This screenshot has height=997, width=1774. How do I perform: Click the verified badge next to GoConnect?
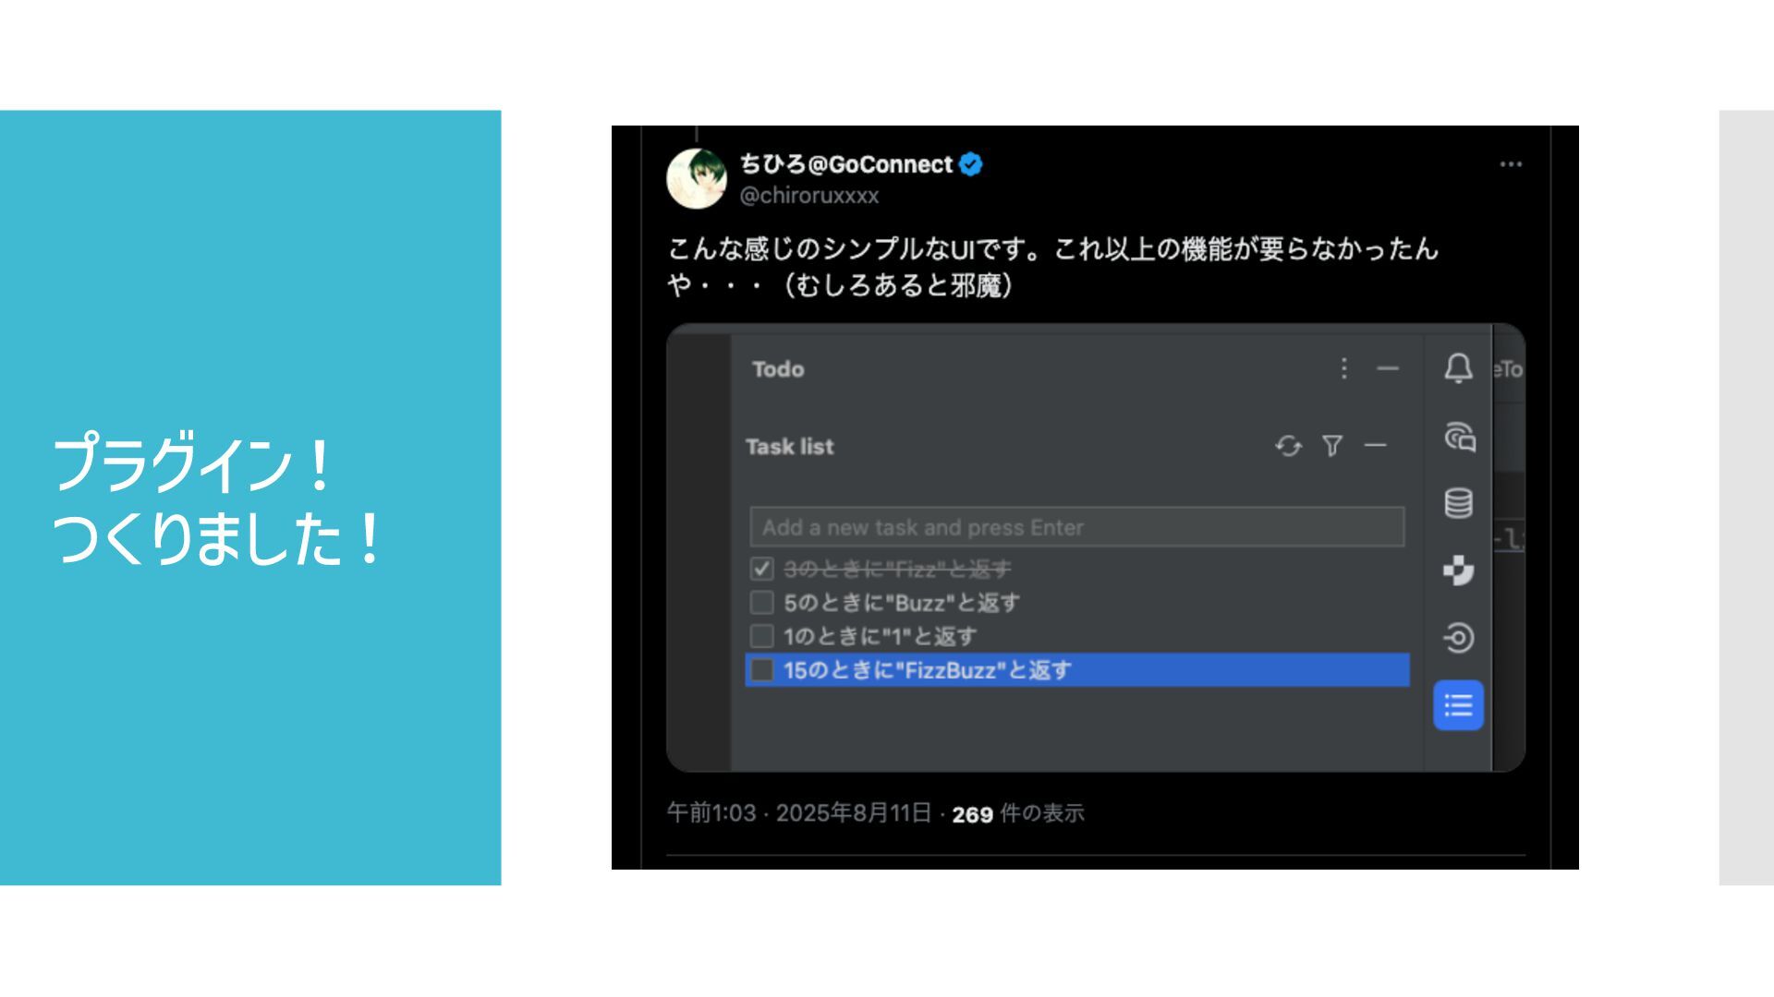click(970, 164)
